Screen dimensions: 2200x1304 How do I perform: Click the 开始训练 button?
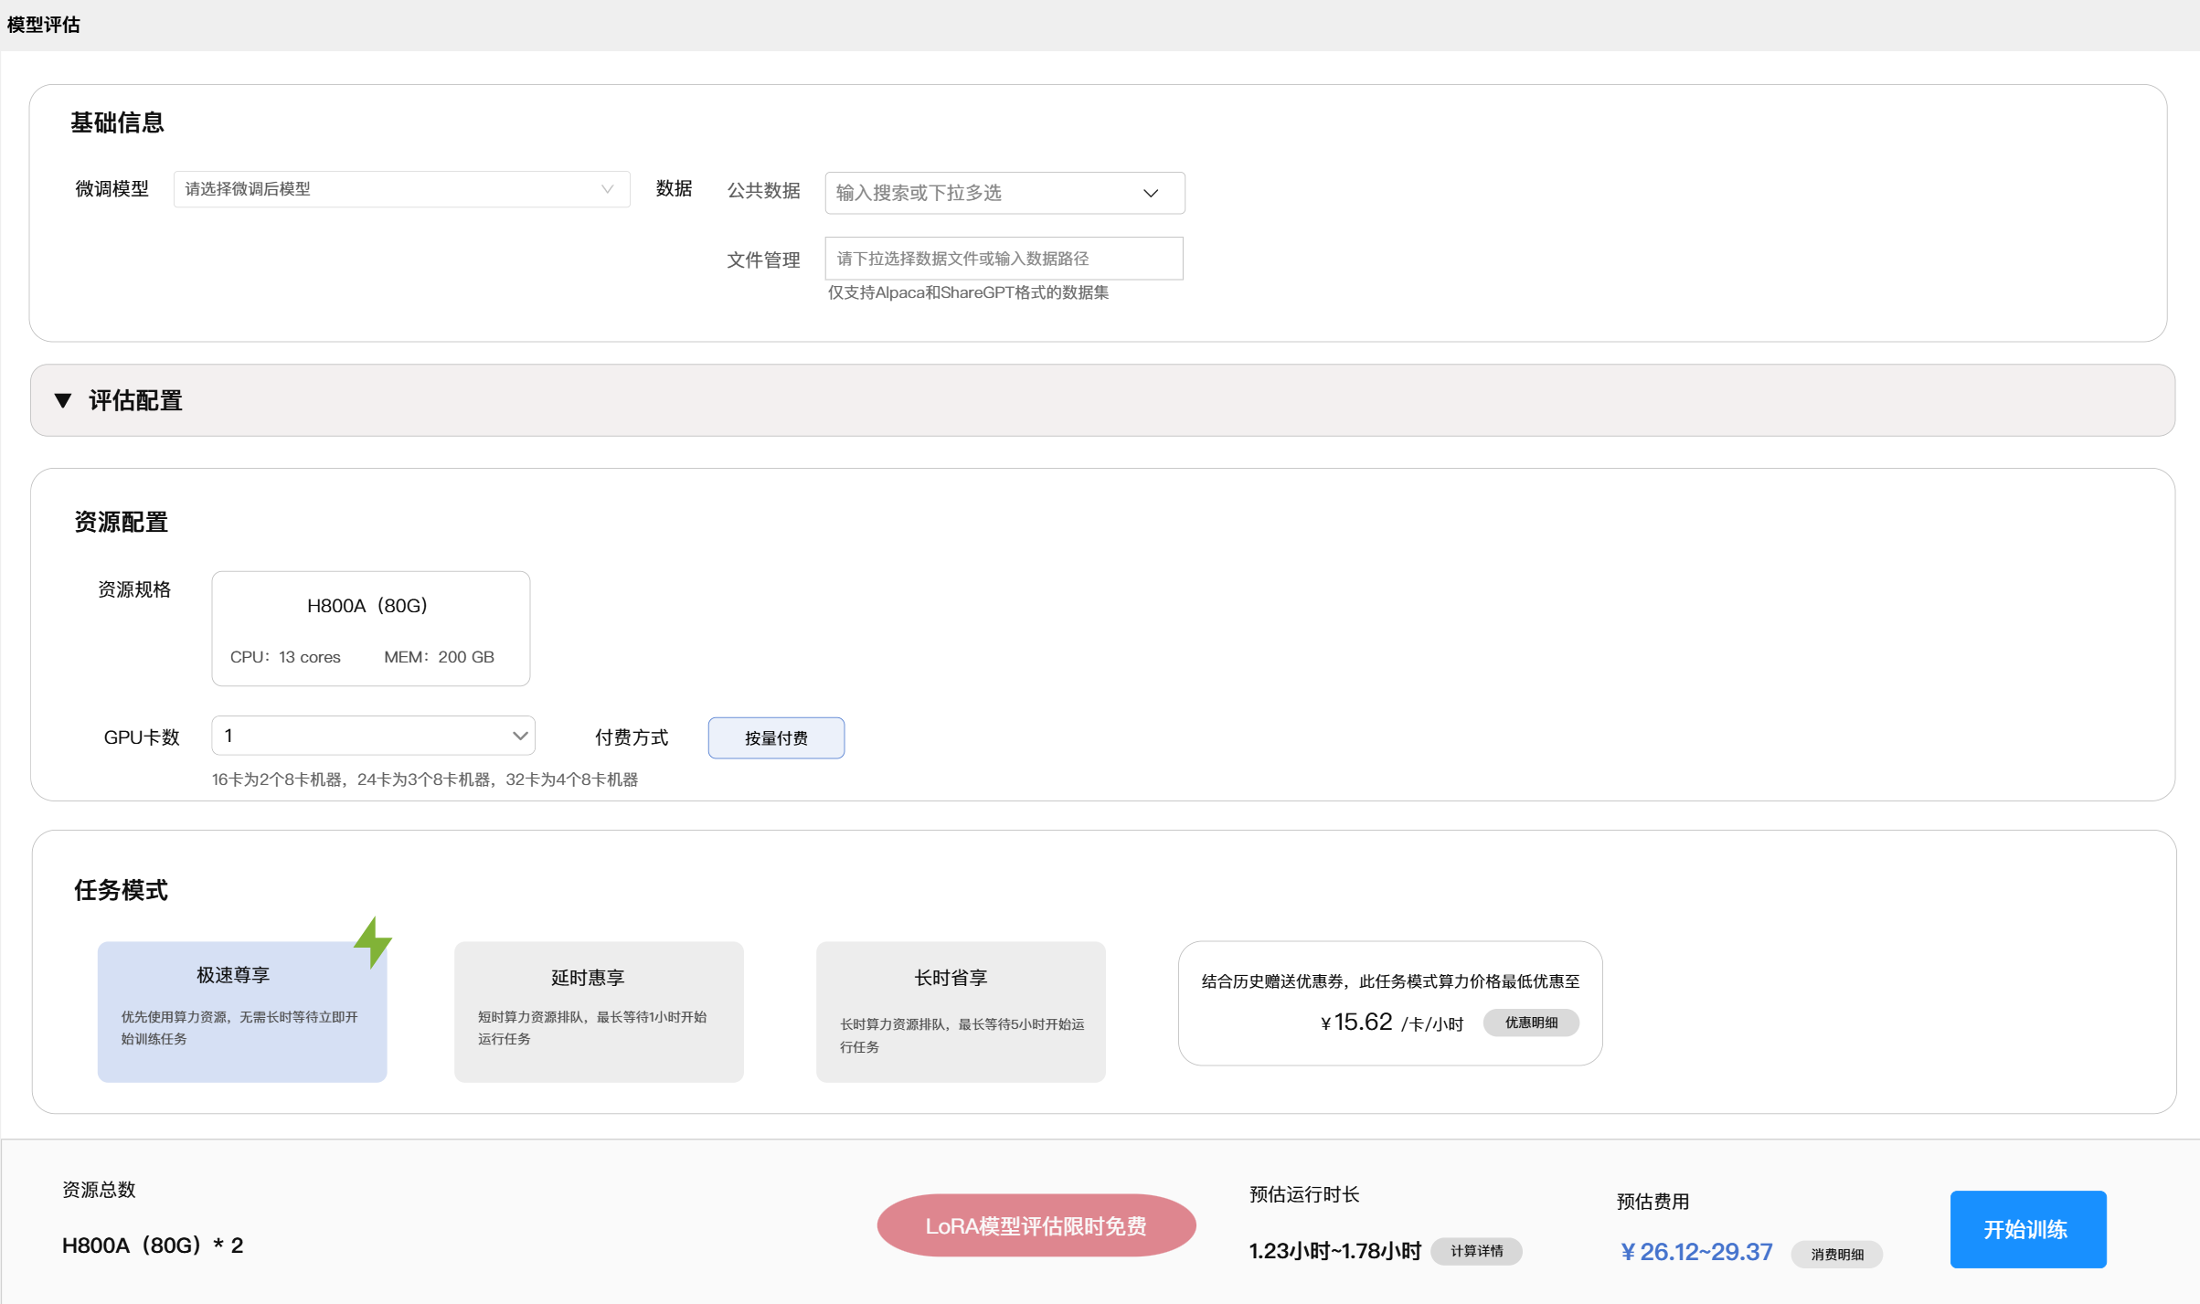click(2027, 1229)
